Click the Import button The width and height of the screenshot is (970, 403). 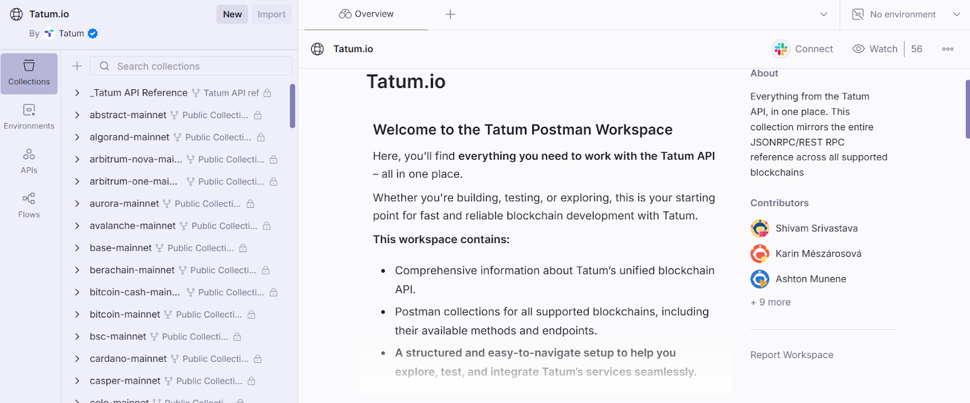[x=272, y=15]
